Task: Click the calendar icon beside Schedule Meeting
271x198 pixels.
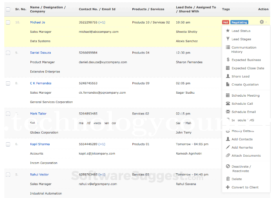Action: pos(228,95)
